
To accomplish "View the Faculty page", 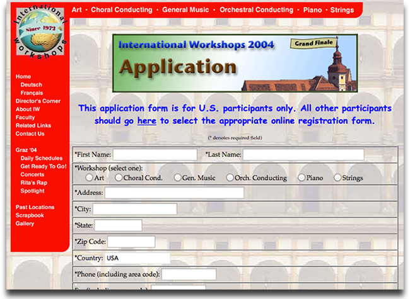I will [x=25, y=118].
